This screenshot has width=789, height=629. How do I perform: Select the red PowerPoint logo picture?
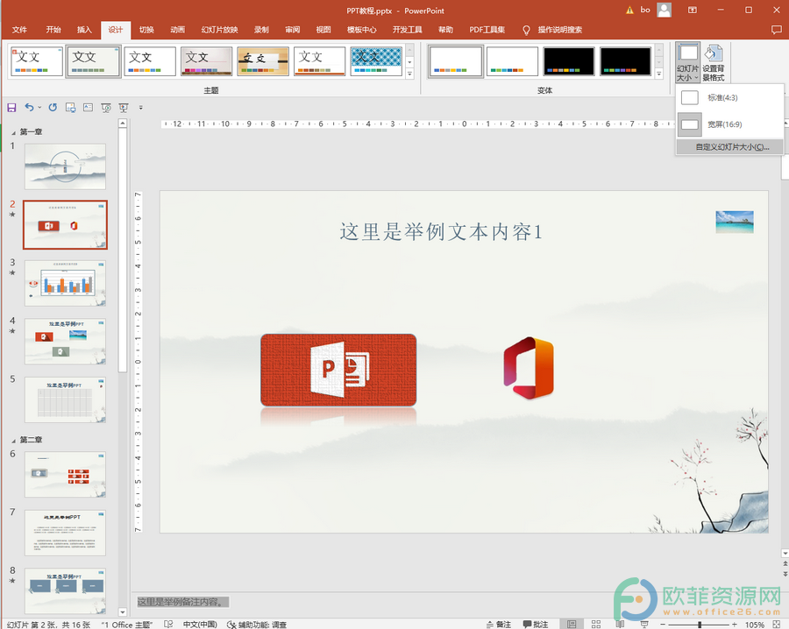coord(338,370)
